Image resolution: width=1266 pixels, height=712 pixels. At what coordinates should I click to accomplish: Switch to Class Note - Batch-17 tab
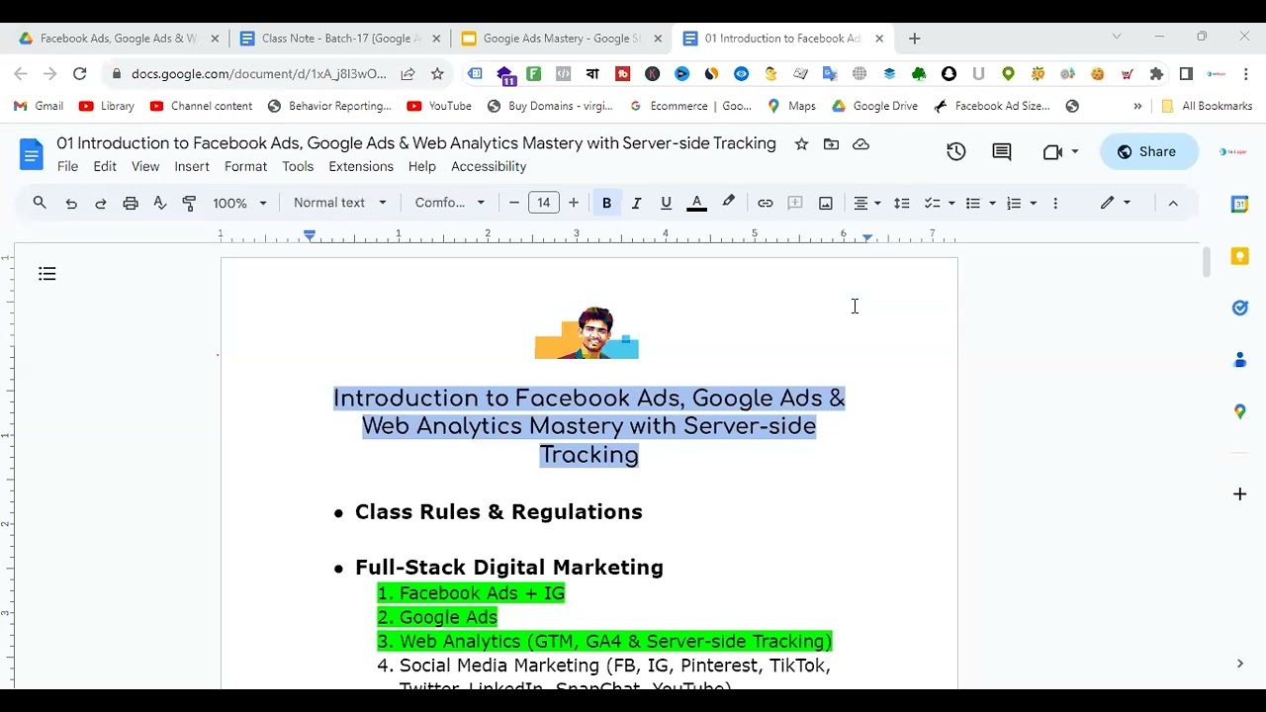pyautogui.click(x=341, y=39)
